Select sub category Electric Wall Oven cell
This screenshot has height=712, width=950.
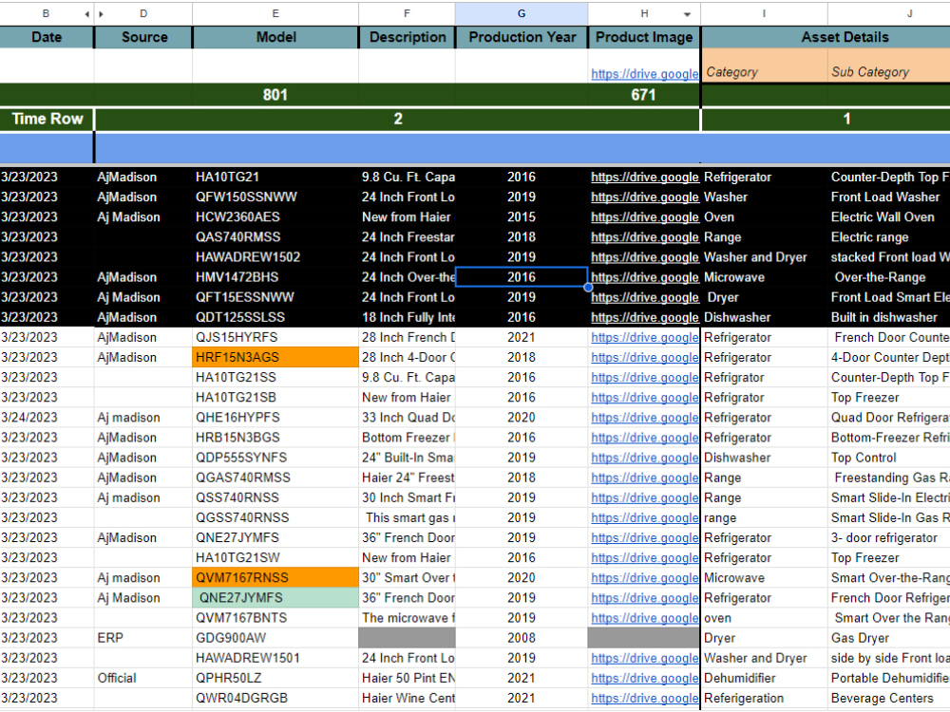click(889, 216)
